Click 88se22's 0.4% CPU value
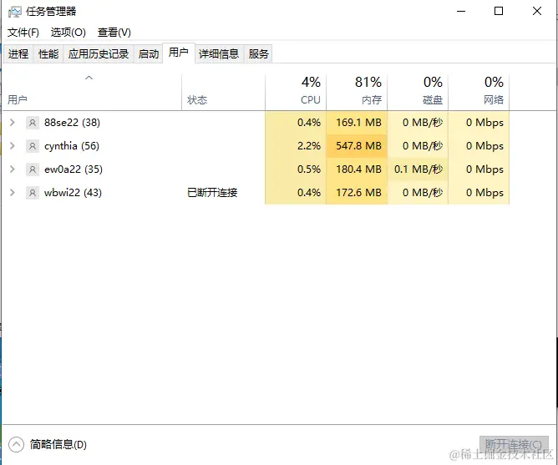558x465 pixels. point(309,123)
